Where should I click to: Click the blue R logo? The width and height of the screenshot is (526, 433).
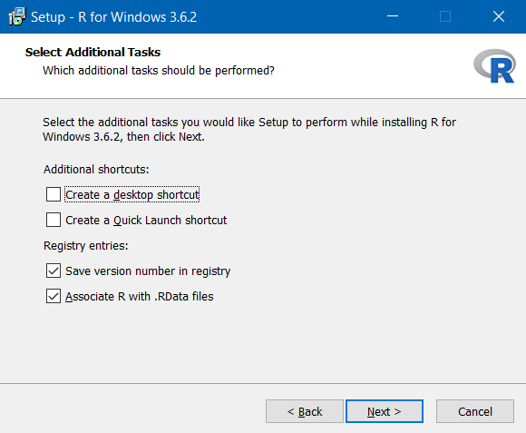point(494,66)
